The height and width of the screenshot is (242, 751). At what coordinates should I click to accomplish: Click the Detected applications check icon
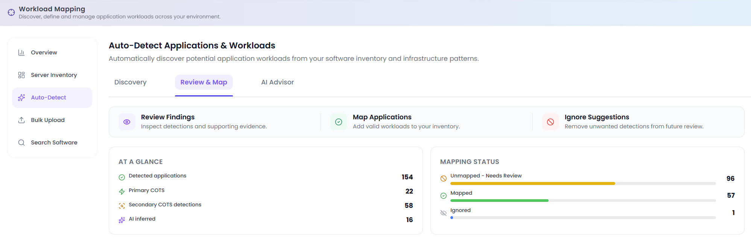pyautogui.click(x=122, y=177)
